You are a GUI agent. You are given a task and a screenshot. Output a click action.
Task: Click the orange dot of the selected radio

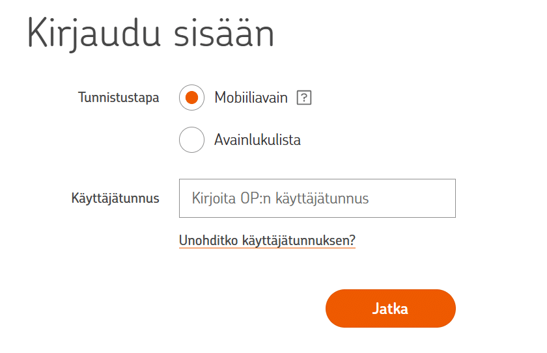(x=191, y=98)
